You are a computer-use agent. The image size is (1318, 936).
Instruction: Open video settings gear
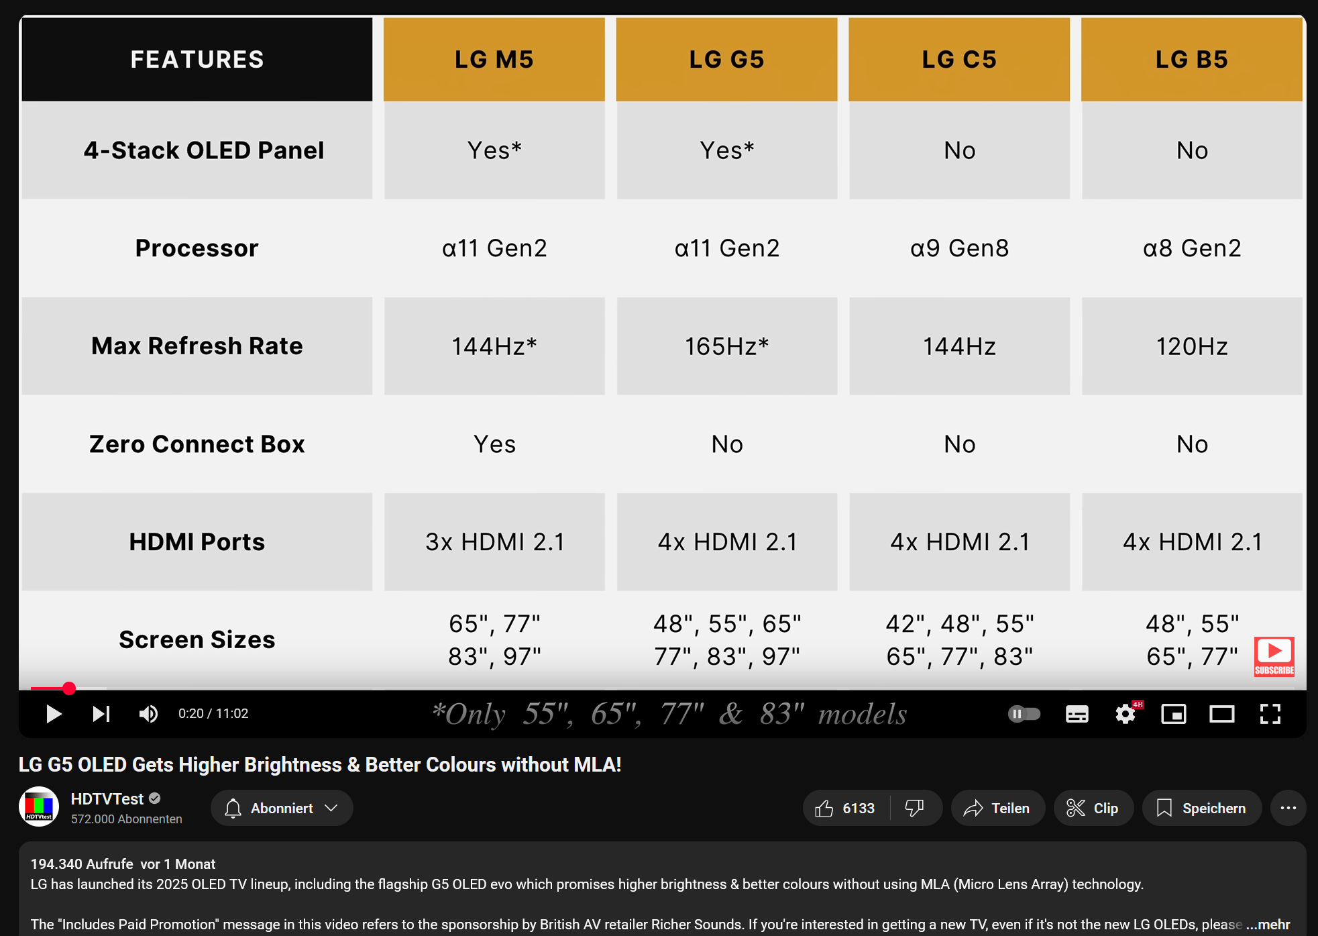point(1125,714)
